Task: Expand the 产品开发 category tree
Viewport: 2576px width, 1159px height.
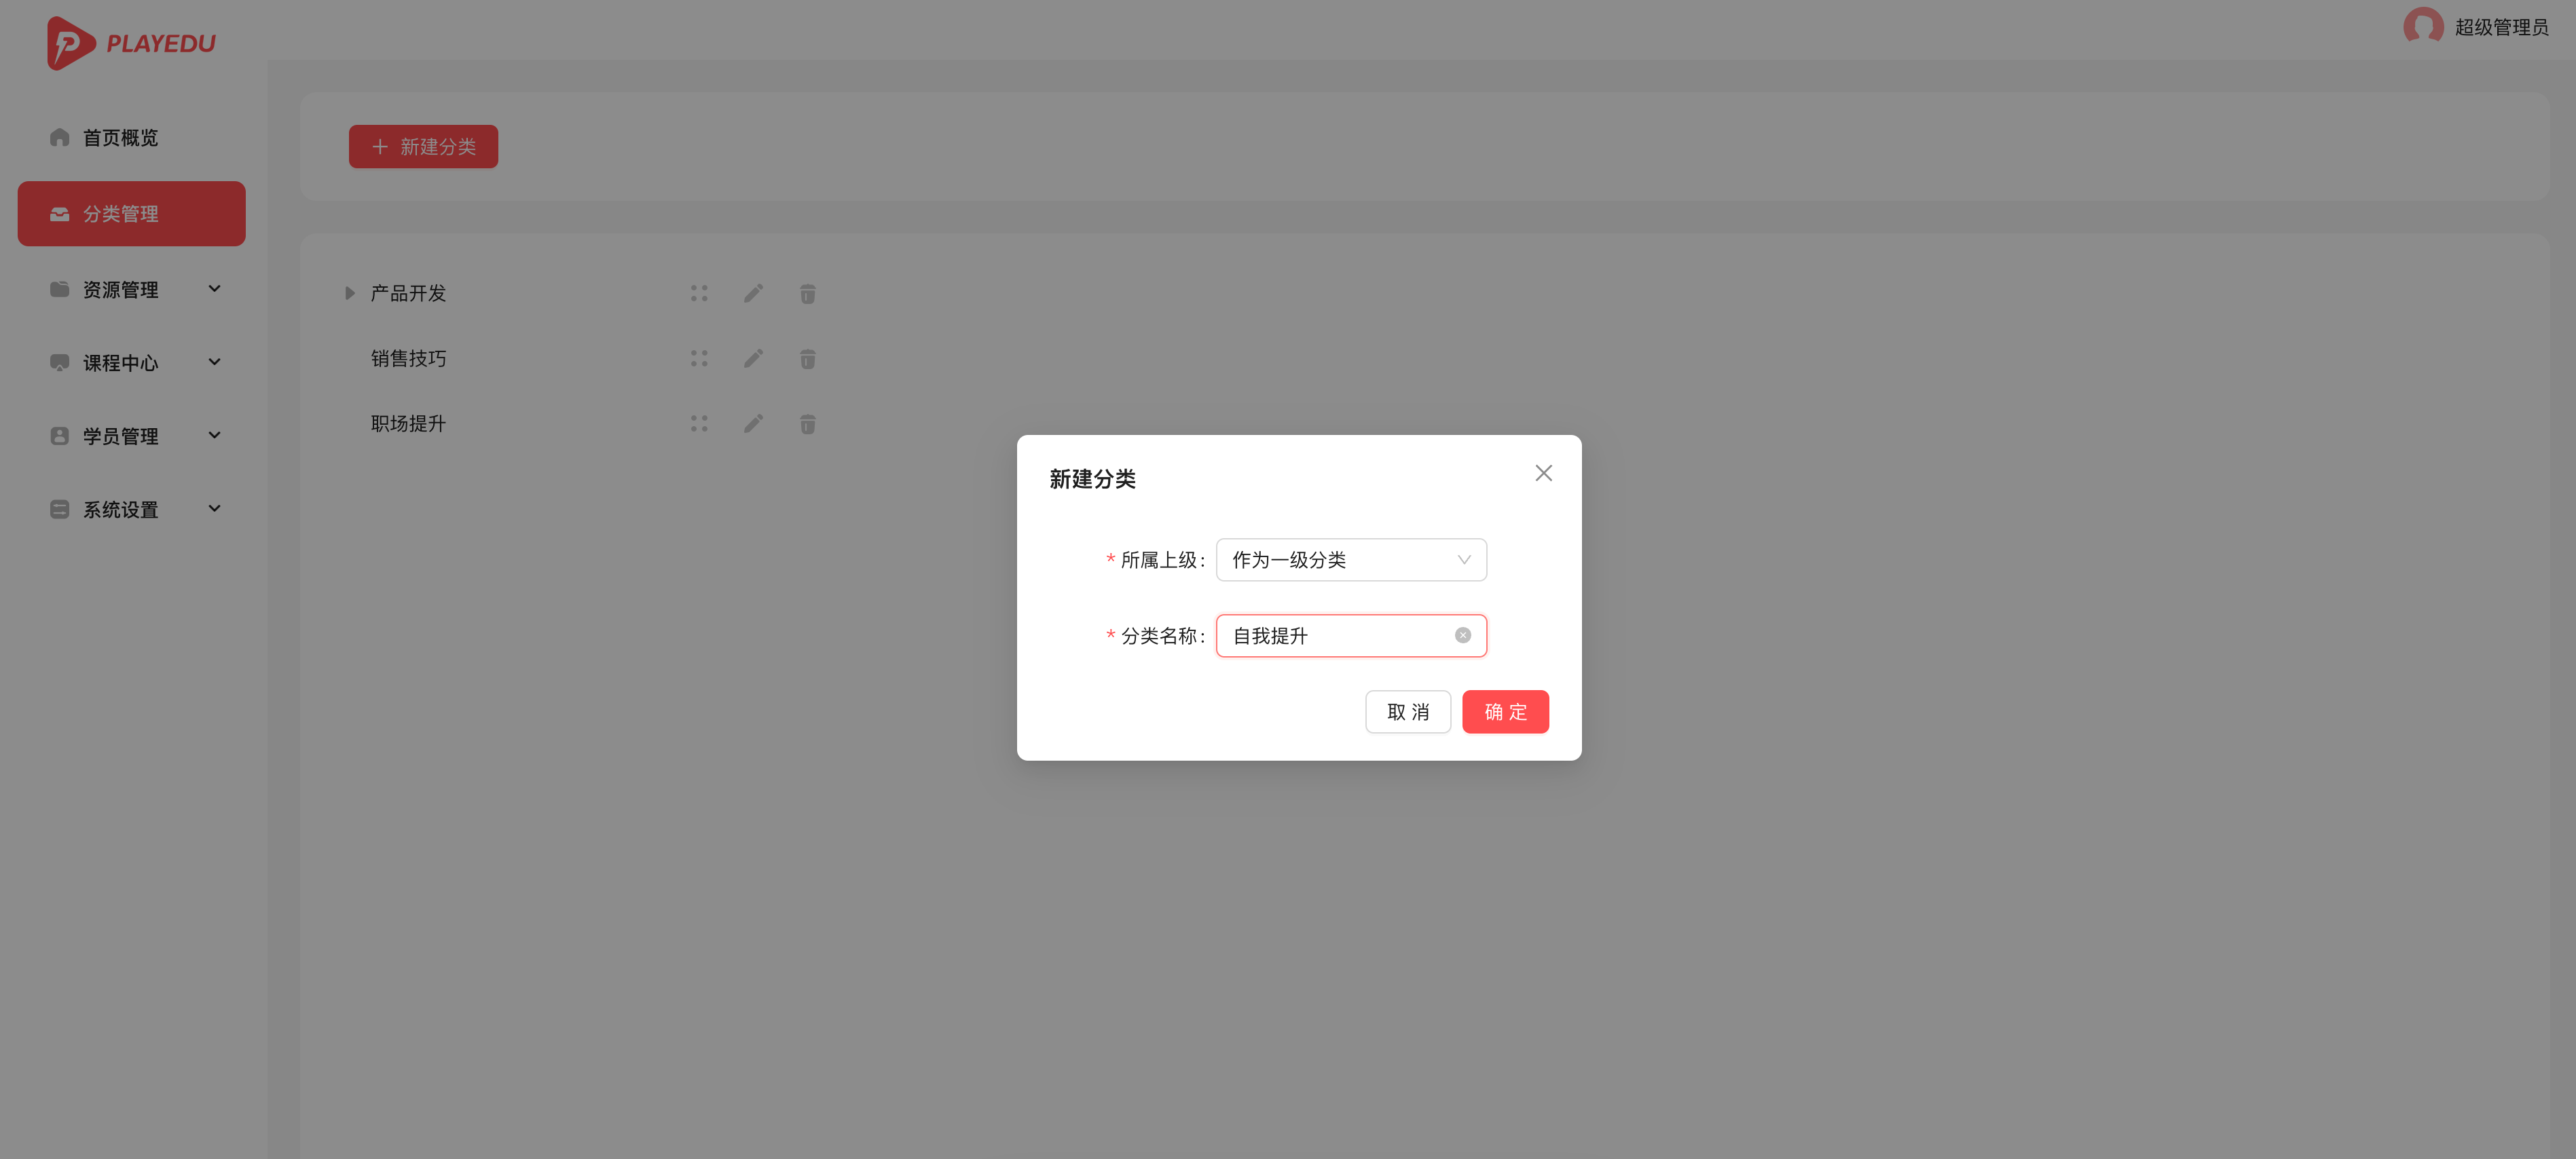Action: point(349,292)
